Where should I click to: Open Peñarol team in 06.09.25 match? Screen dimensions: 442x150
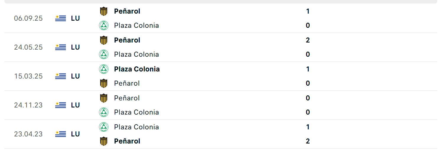[127, 11]
